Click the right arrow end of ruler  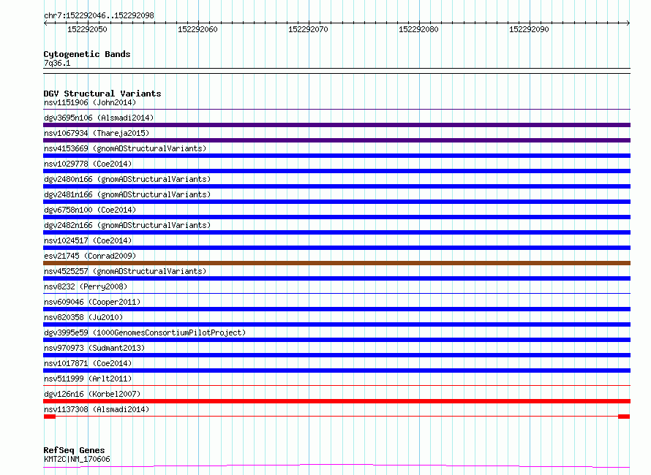(x=628, y=23)
